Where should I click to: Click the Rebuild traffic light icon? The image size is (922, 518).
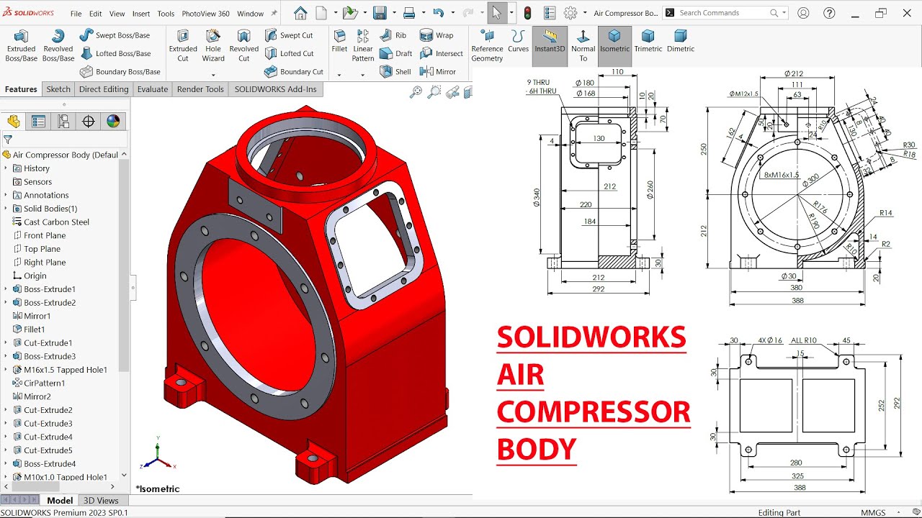[527, 13]
